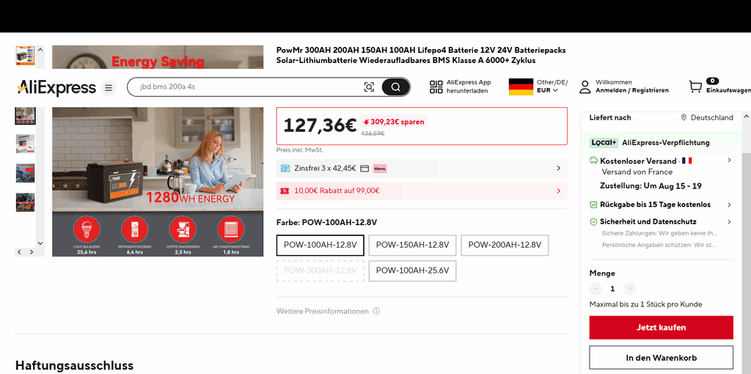Select variant POW-150AH-12.8V
The image size is (751, 374).
click(x=412, y=245)
